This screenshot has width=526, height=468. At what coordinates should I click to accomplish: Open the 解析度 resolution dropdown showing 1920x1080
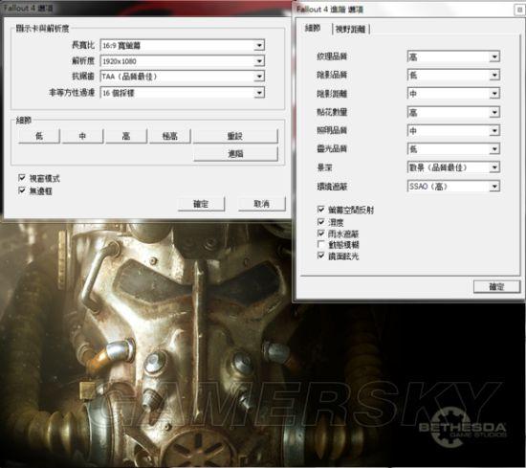tap(182, 60)
